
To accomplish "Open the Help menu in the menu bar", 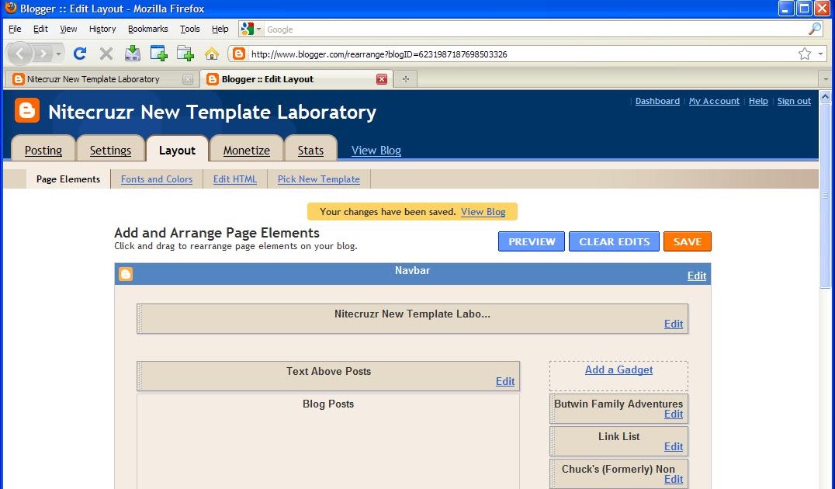I will 220,29.
